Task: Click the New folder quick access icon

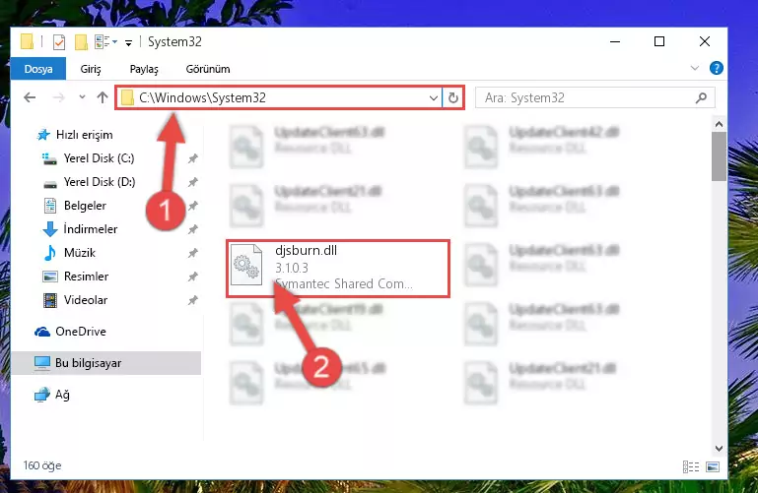Action: click(x=81, y=42)
